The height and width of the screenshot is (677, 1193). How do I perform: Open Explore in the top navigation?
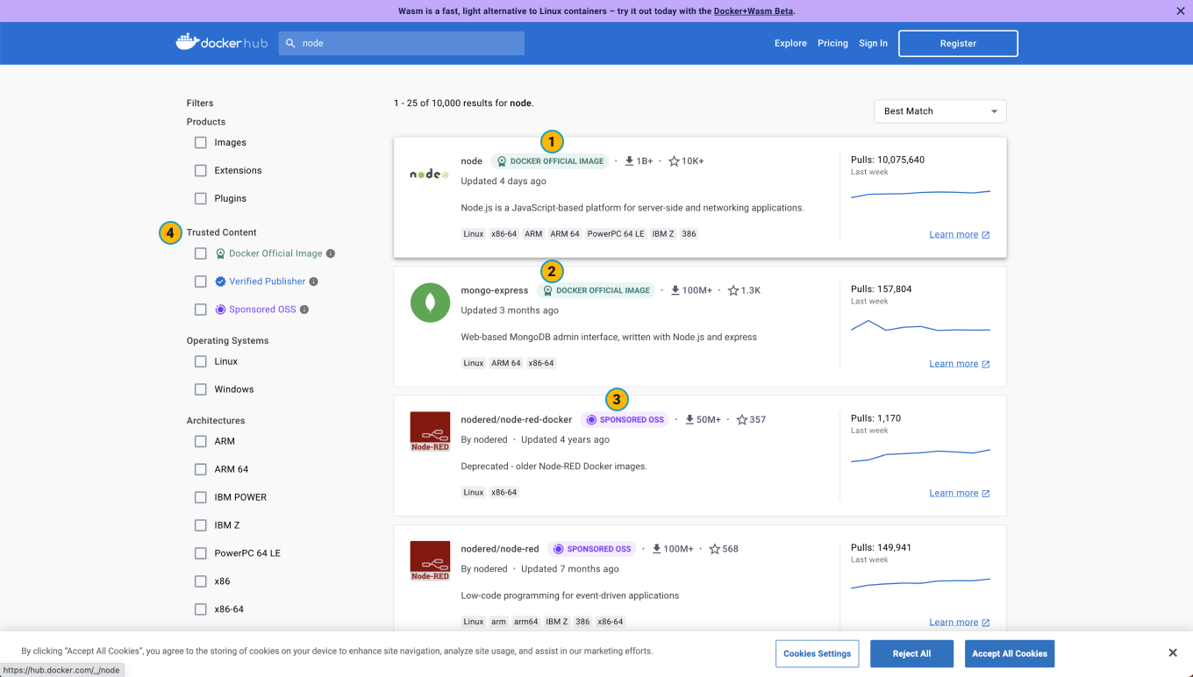(790, 43)
